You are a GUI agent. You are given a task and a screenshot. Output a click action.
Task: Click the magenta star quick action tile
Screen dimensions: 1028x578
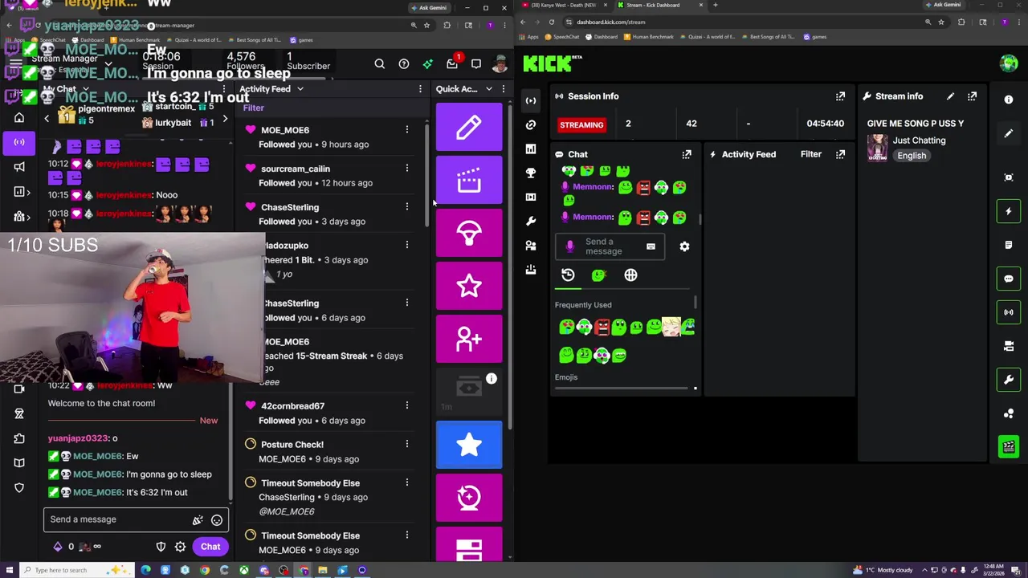coord(469,287)
